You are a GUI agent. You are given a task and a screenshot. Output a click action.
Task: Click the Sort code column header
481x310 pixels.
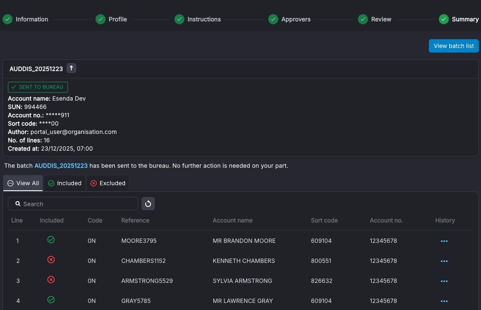click(324, 220)
